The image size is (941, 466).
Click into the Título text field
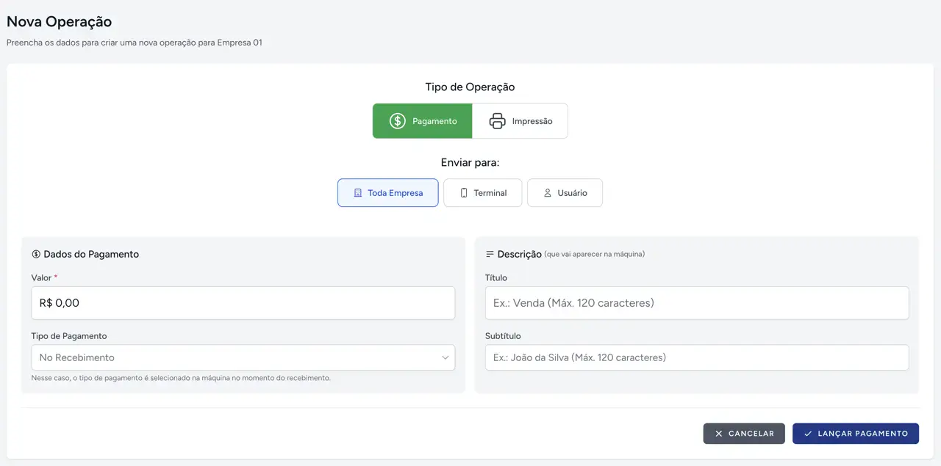tap(696, 303)
